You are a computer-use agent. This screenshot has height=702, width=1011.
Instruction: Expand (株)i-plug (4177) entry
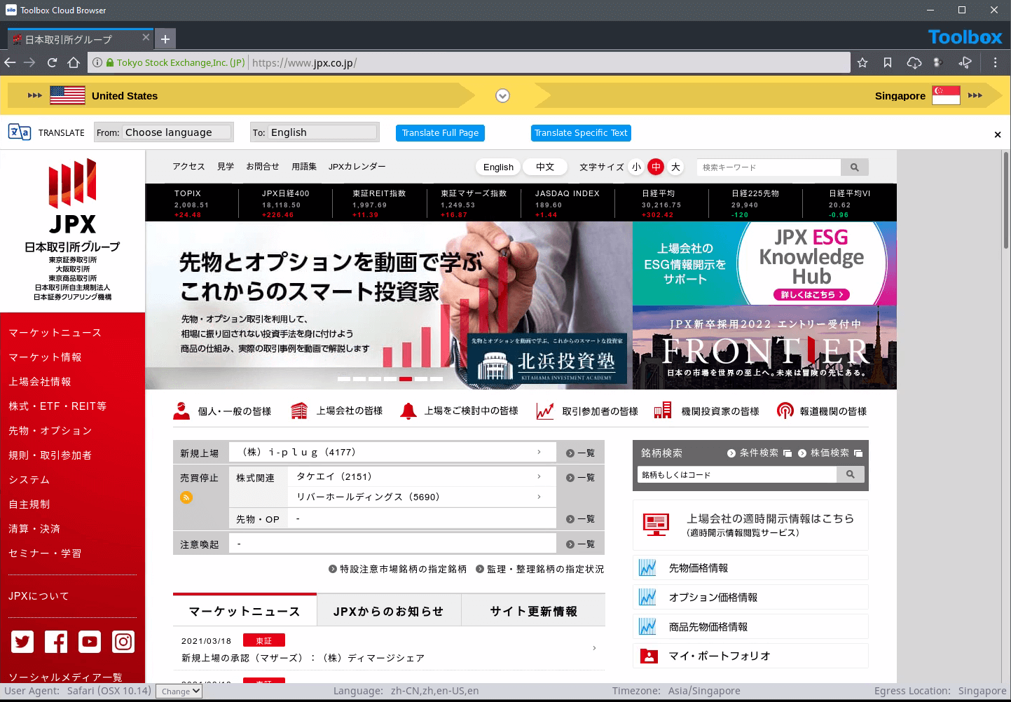[x=392, y=452]
